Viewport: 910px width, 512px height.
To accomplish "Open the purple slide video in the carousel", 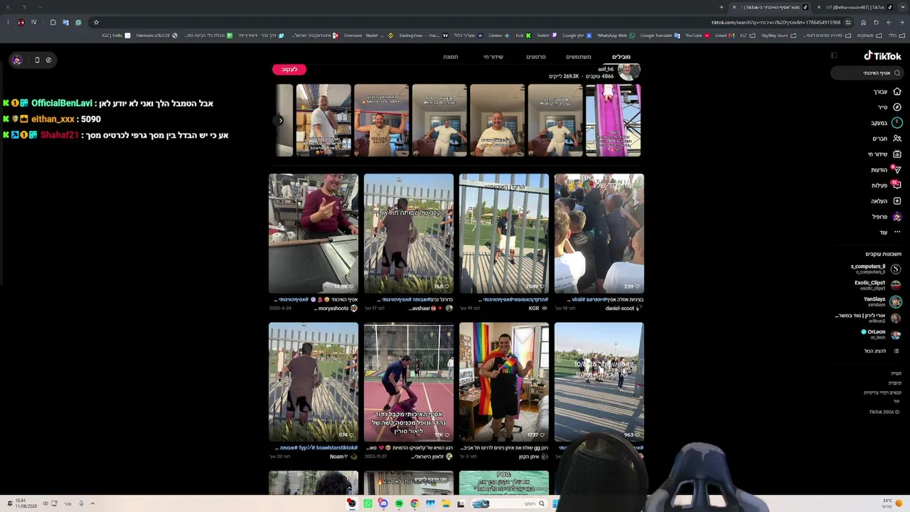I will [x=613, y=120].
